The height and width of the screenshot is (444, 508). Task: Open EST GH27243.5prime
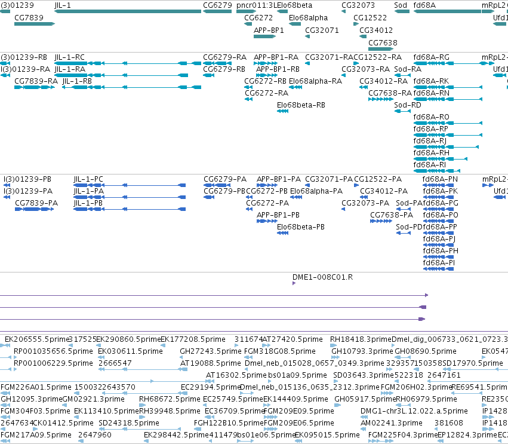tap(211, 351)
